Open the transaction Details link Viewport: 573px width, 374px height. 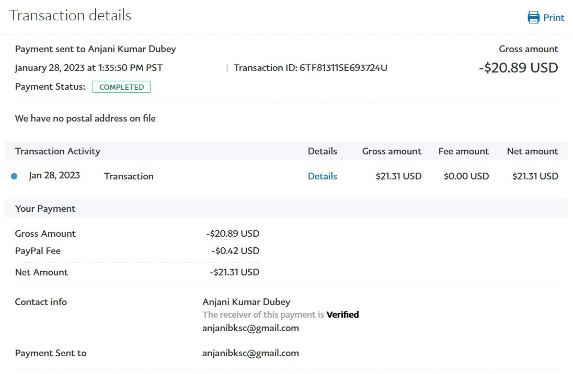(x=322, y=176)
